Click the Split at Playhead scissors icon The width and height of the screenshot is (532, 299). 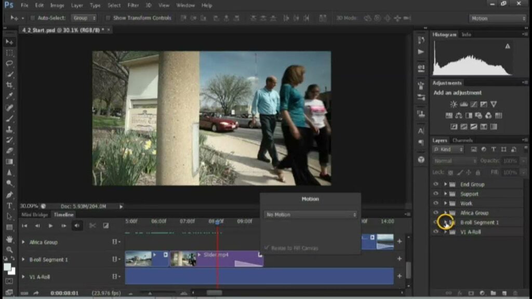coord(92,226)
